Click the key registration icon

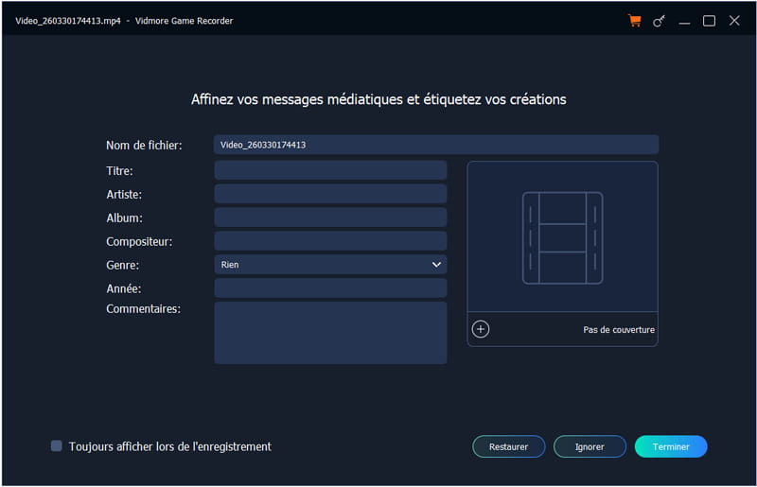pos(659,21)
